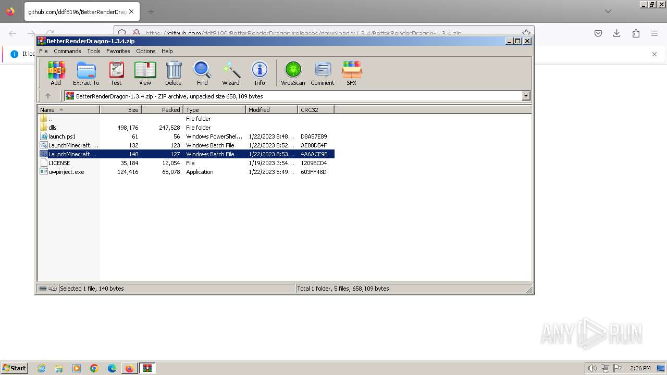The height and width of the screenshot is (375, 667).
Task: Open the View tool icon
Action: 145,73
